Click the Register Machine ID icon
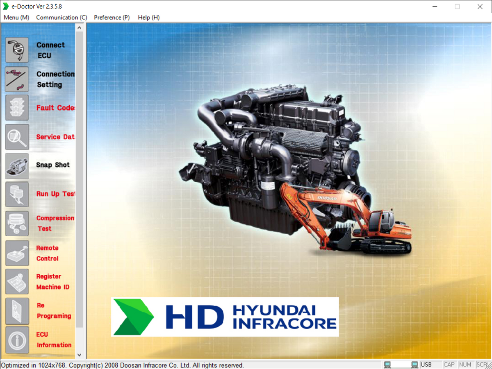The image size is (492, 369). click(17, 282)
